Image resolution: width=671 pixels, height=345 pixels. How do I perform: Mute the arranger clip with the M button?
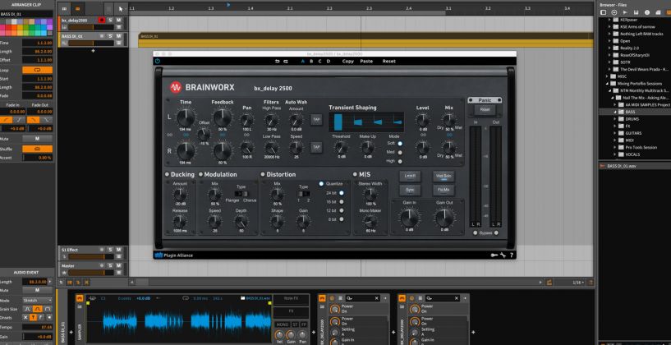point(37,139)
